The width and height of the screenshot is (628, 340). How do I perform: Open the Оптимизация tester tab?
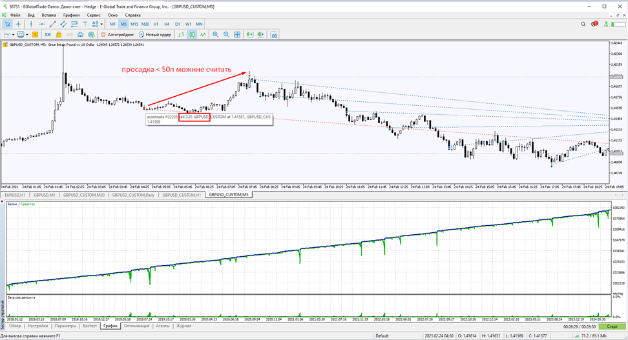pyautogui.click(x=136, y=326)
